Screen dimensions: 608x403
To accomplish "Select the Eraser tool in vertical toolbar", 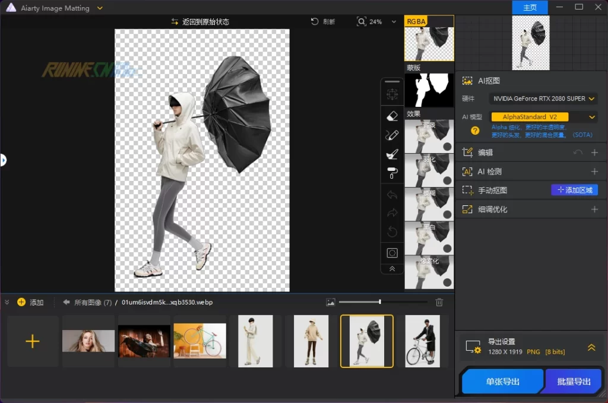I will [392, 116].
